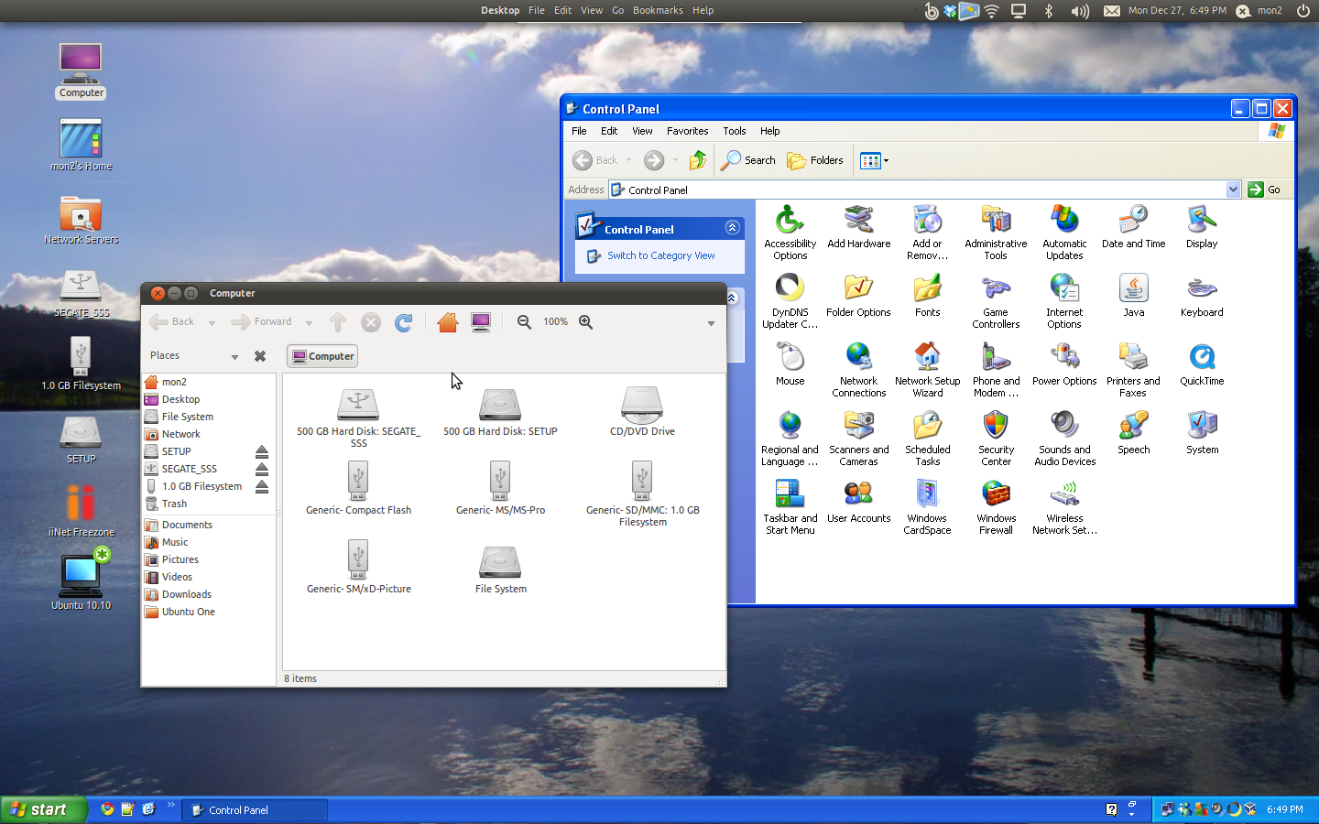The width and height of the screenshot is (1319, 824).
Task: Click Control Panel taskbar button
Action: coord(255,809)
